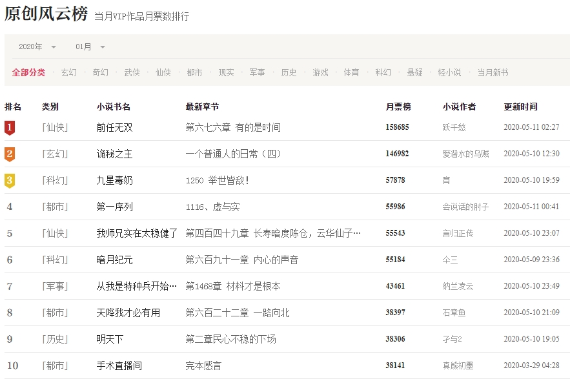Open the novel 诡秘之主
This screenshot has width=570, height=381.
point(114,154)
